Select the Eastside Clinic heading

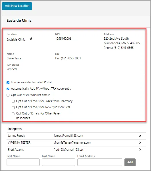tap(19, 20)
